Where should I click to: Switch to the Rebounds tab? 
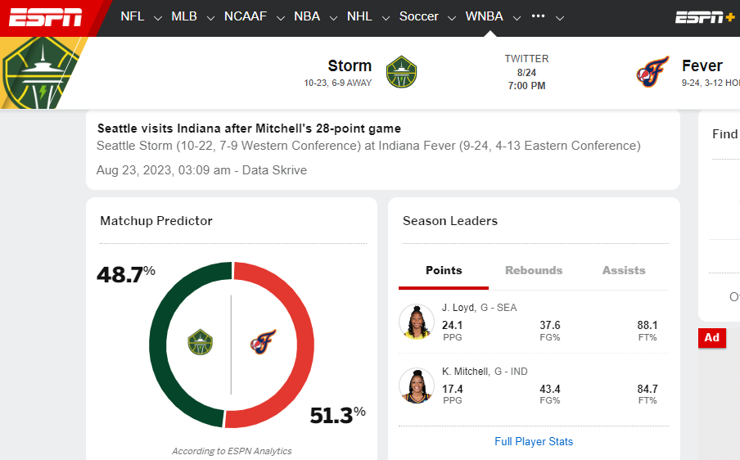click(534, 270)
